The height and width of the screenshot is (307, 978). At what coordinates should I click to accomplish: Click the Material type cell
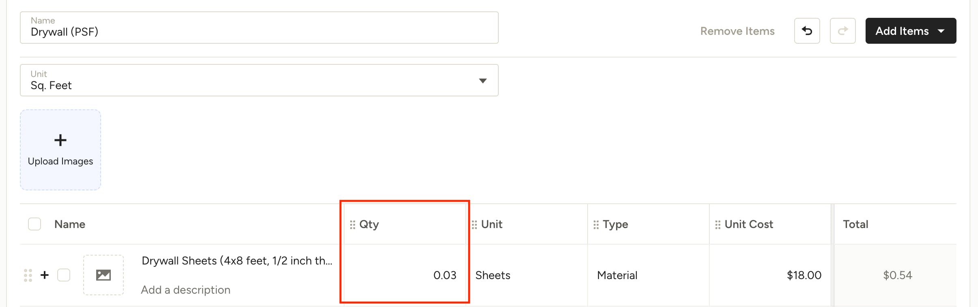[648, 275]
